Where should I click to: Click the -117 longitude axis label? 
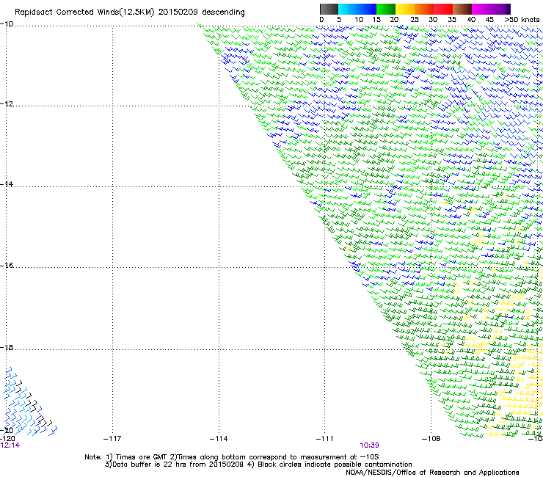coord(112,439)
